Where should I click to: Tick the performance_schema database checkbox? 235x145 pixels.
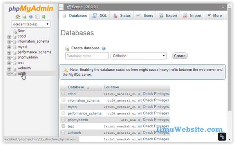[63, 113]
